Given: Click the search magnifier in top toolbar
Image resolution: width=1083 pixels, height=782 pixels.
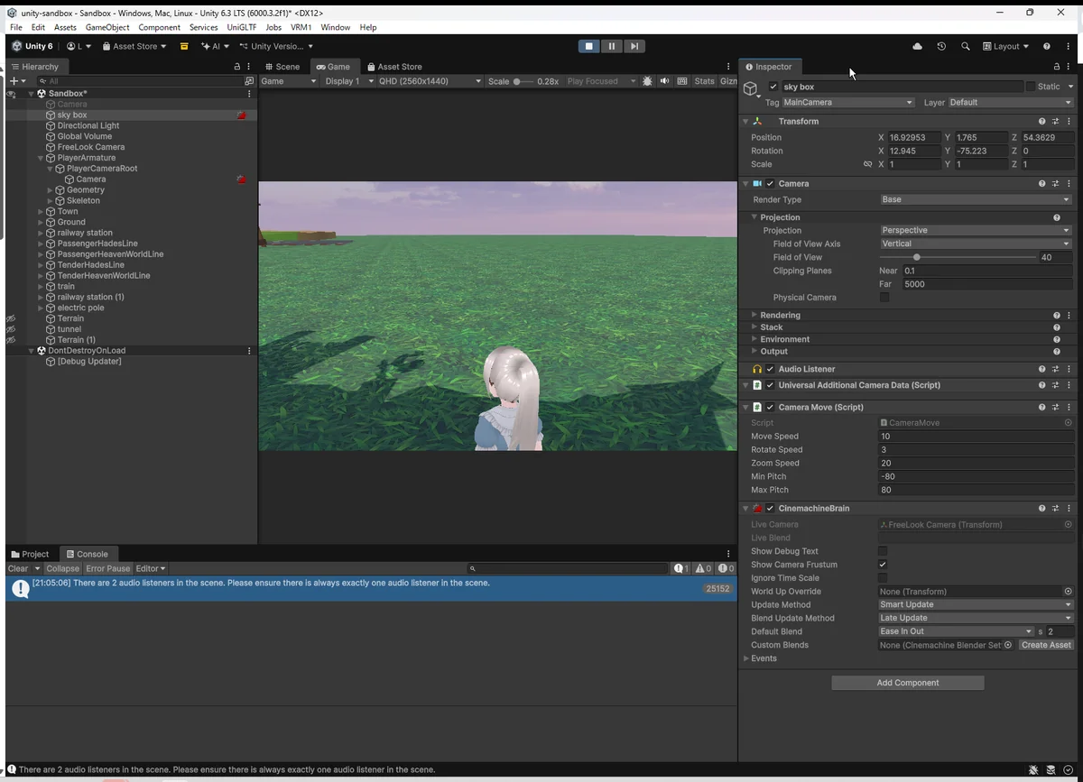Looking at the screenshot, I should point(966,46).
